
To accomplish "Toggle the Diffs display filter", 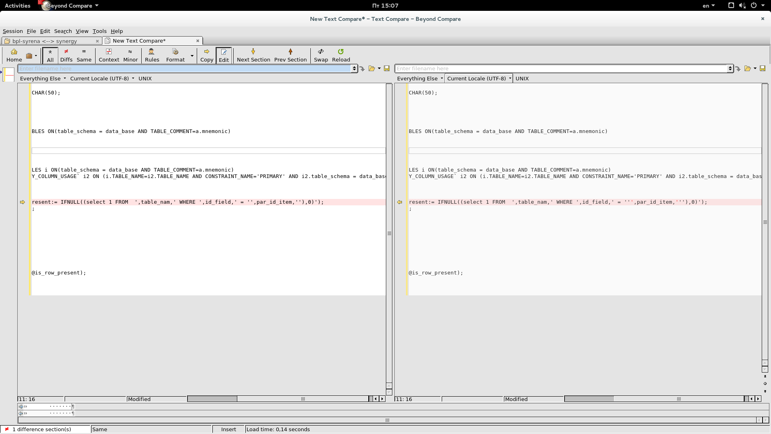I will coord(66,55).
